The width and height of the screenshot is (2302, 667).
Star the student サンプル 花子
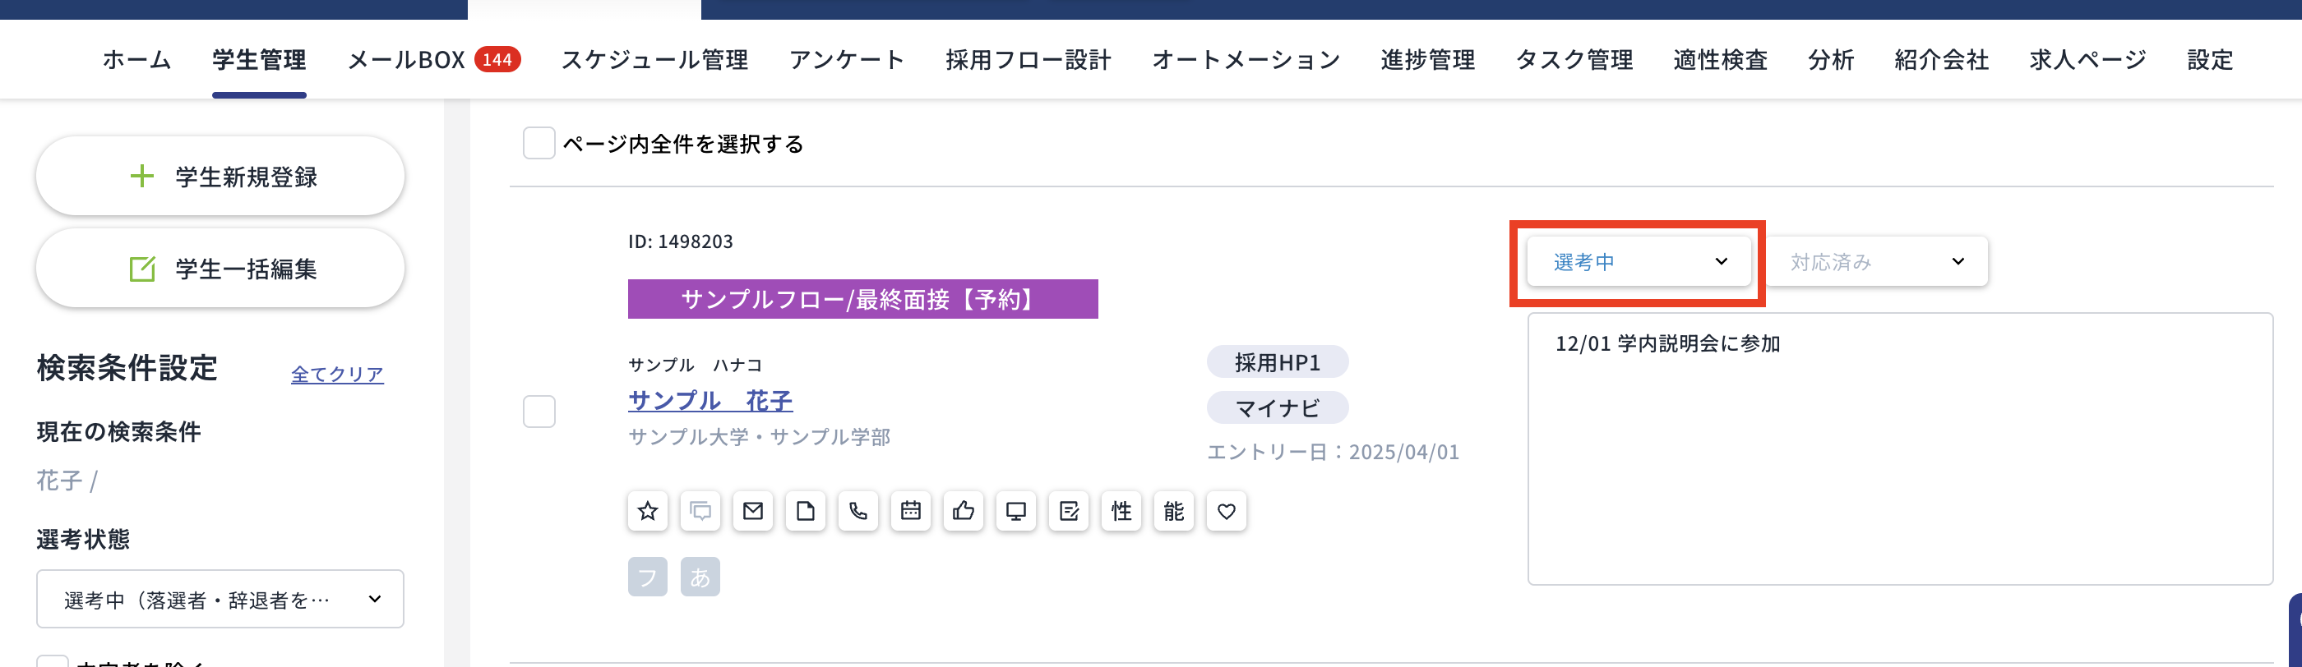click(x=647, y=511)
